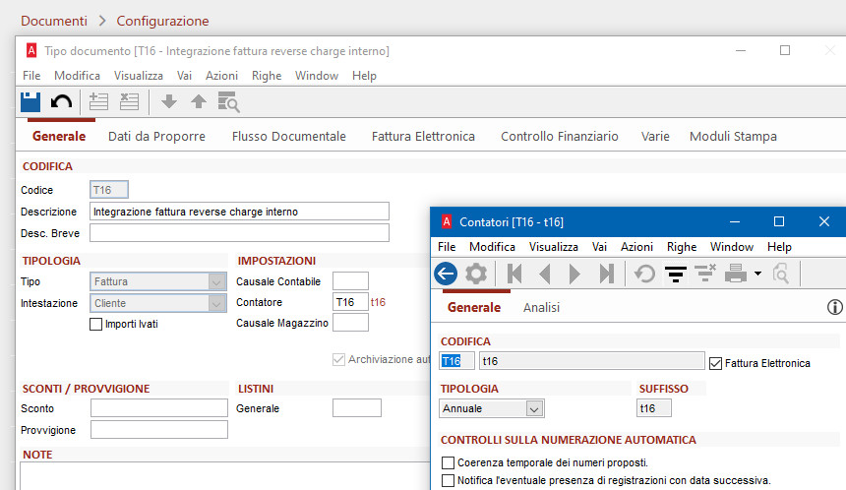The image size is (846, 490).
Task: Click the Provvigione input field
Action: point(159,430)
